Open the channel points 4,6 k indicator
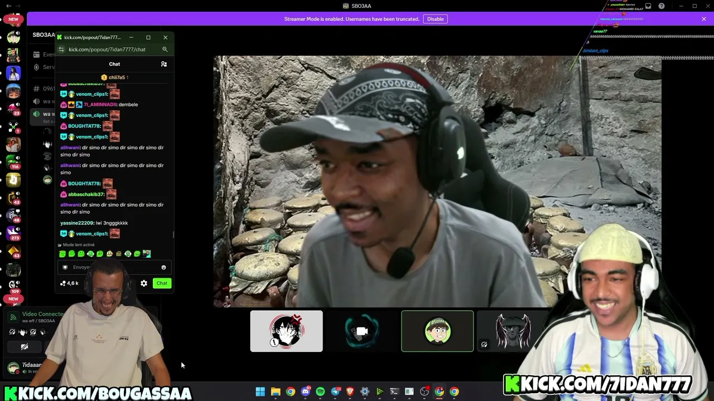Image resolution: width=714 pixels, height=401 pixels. pyautogui.click(x=69, y=283)
